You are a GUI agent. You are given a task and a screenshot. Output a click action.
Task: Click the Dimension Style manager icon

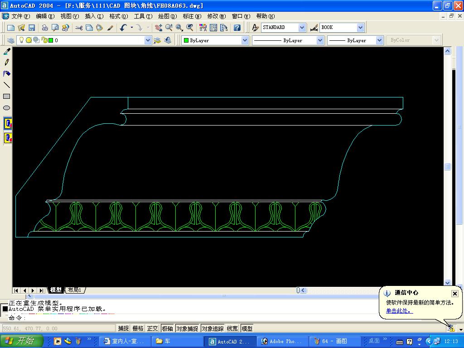coord(314,28)
